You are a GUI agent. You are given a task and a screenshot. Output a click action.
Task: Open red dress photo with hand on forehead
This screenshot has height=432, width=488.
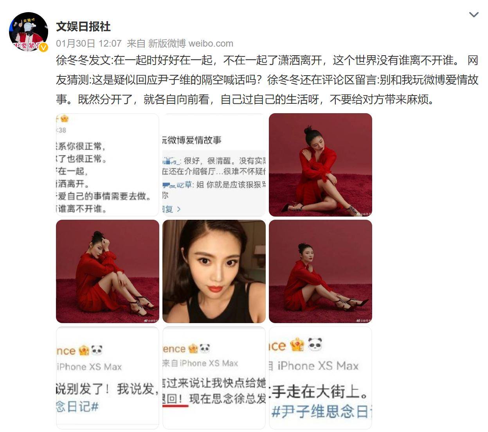click(x=107, y=271)
